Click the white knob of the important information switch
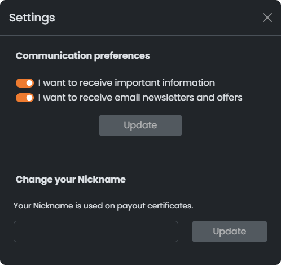This screenshot has height=265, width=281. coord(29,83)
